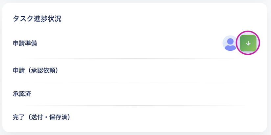Click the green down arrow button

tap(248, 43)
